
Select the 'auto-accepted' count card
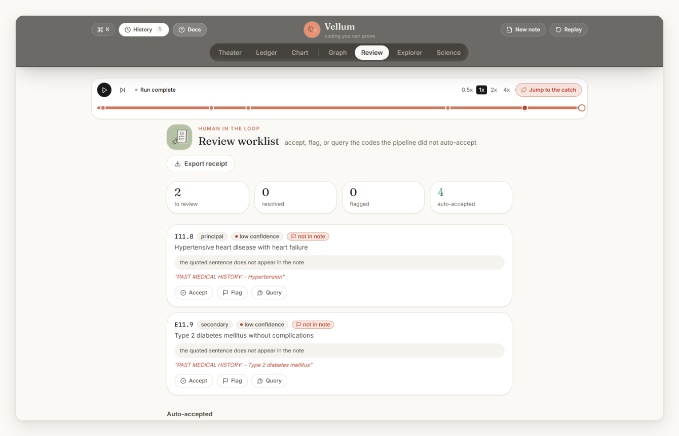(x=471, y=197)
